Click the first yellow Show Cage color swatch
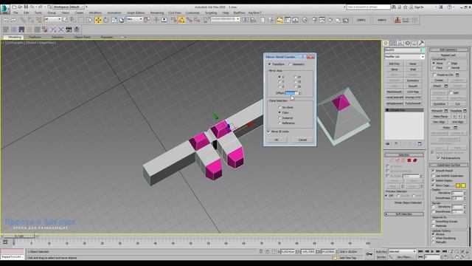This screenshot has width=472, height=266. pos(458,185)
